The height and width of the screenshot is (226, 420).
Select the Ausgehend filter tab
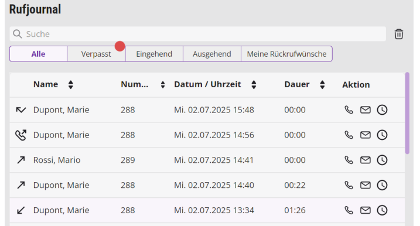coord(212,54)
